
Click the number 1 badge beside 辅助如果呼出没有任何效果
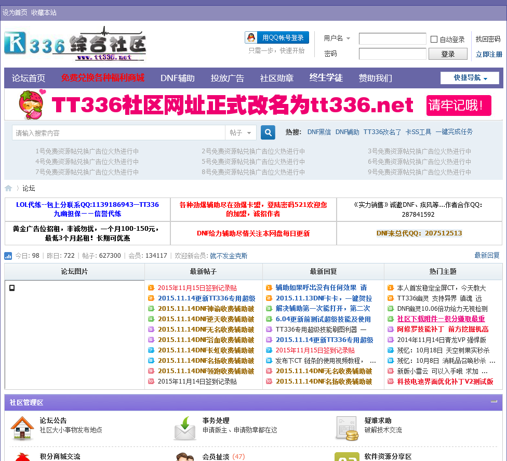[x=269, y=287]
